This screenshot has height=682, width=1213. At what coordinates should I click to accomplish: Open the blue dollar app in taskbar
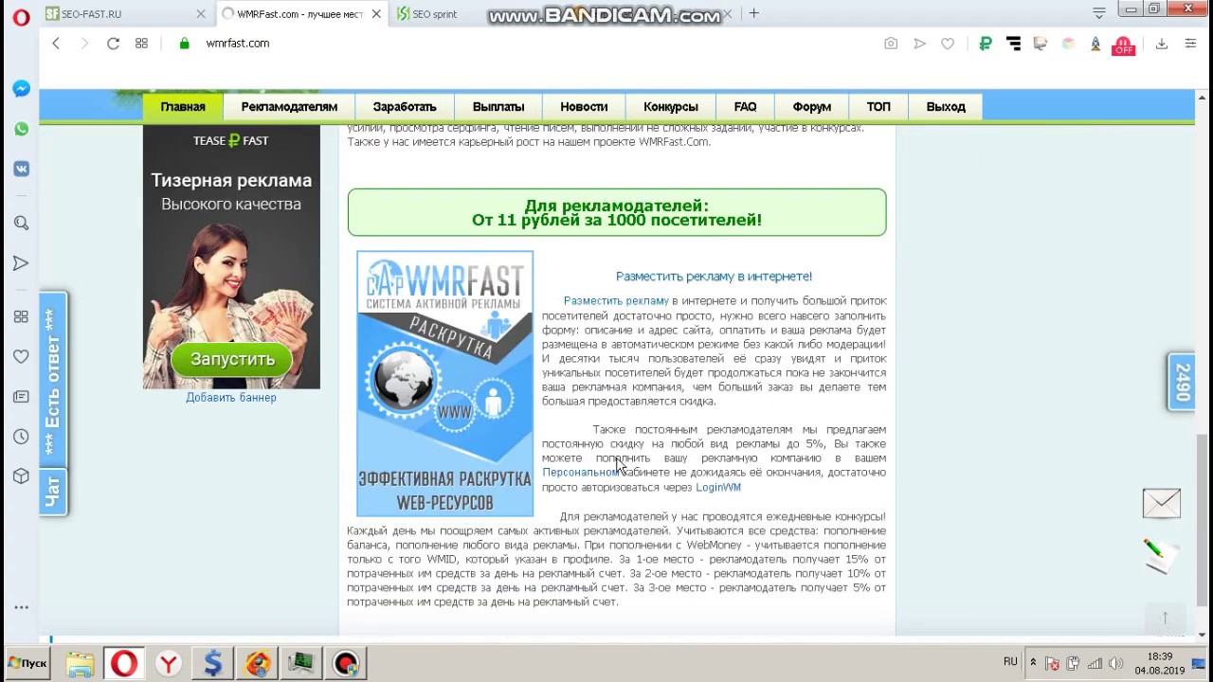pyautogui.click(x=212, y=664)
